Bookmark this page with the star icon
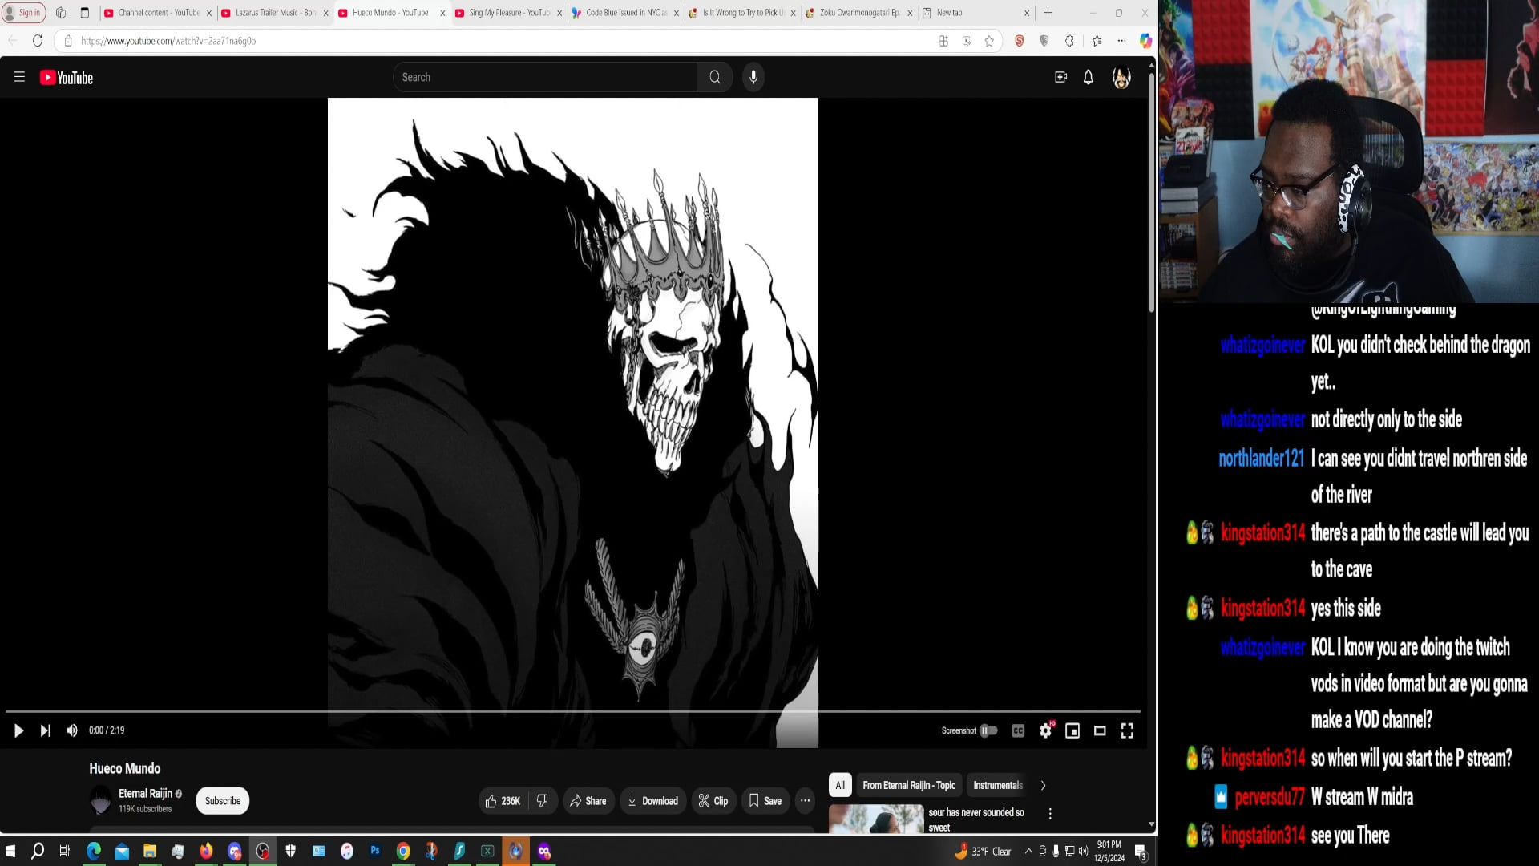Viewport: 1539px width, 866px height. pos(989,41)
